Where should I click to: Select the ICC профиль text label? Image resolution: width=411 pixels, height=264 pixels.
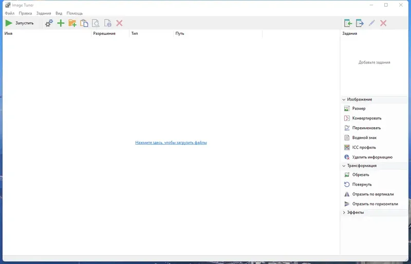pyautogui.click(x=364, y=147)
